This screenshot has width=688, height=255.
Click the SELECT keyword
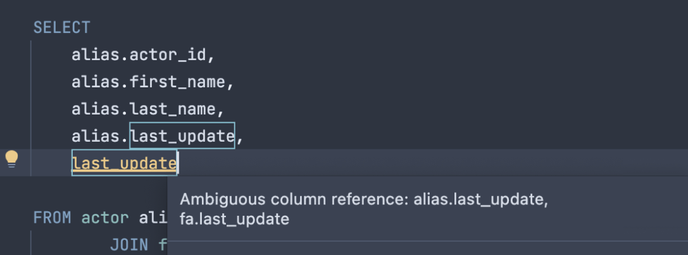[x=61, y=28]
